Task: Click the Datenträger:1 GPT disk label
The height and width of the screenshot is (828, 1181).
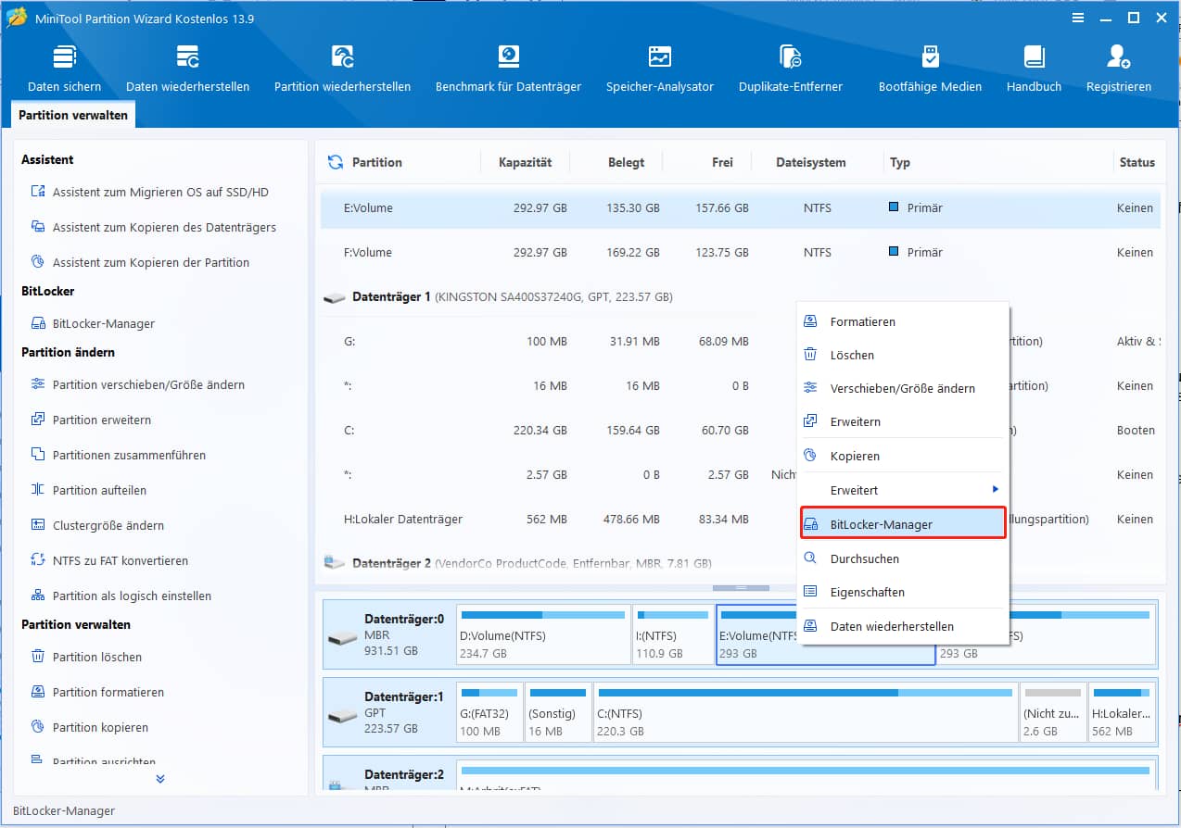Action: pos(388,712)
